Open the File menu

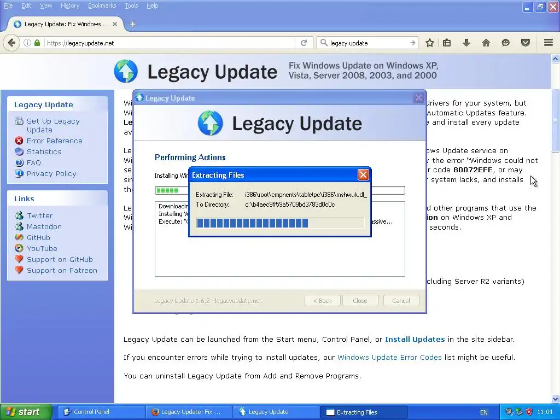[8, 5]
